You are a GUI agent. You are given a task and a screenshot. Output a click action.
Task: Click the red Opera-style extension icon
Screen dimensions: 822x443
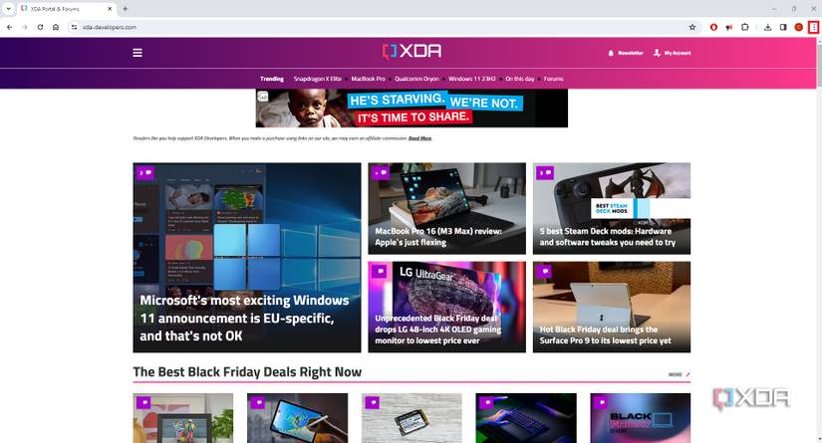click(713, 27)
